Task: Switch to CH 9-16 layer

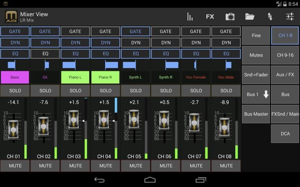Action: [285, 55]
